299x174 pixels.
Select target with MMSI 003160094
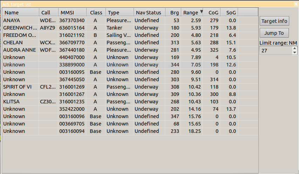click(x=72, y=131)
